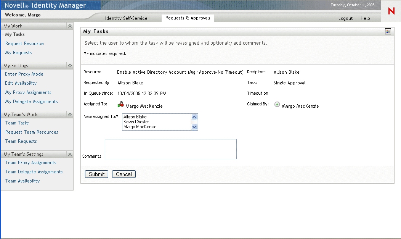Select Margo MacKenzie in assignee list
Image resolution: width=401 pixels, height=239 pixels.
pyautogui.click(x=157, y=127)
